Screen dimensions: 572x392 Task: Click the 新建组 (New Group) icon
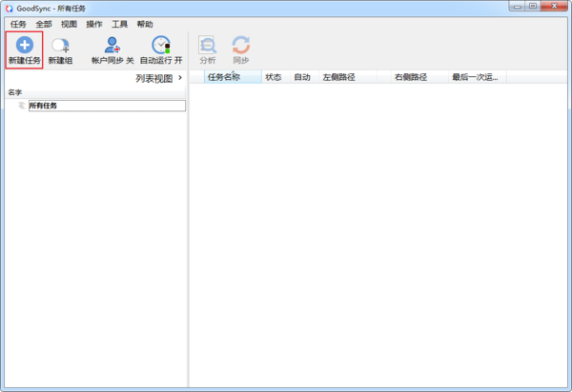60,45
